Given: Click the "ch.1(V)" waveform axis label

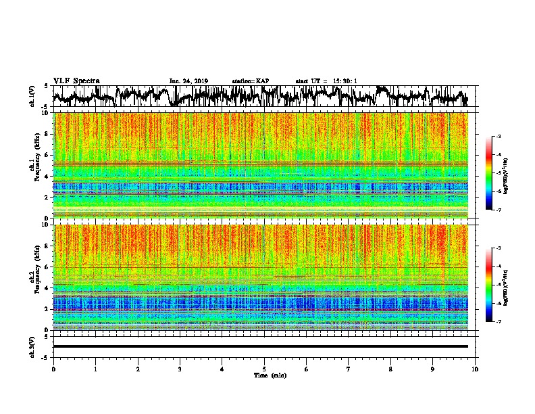Looking at the screenshot, I should point(32,96).
